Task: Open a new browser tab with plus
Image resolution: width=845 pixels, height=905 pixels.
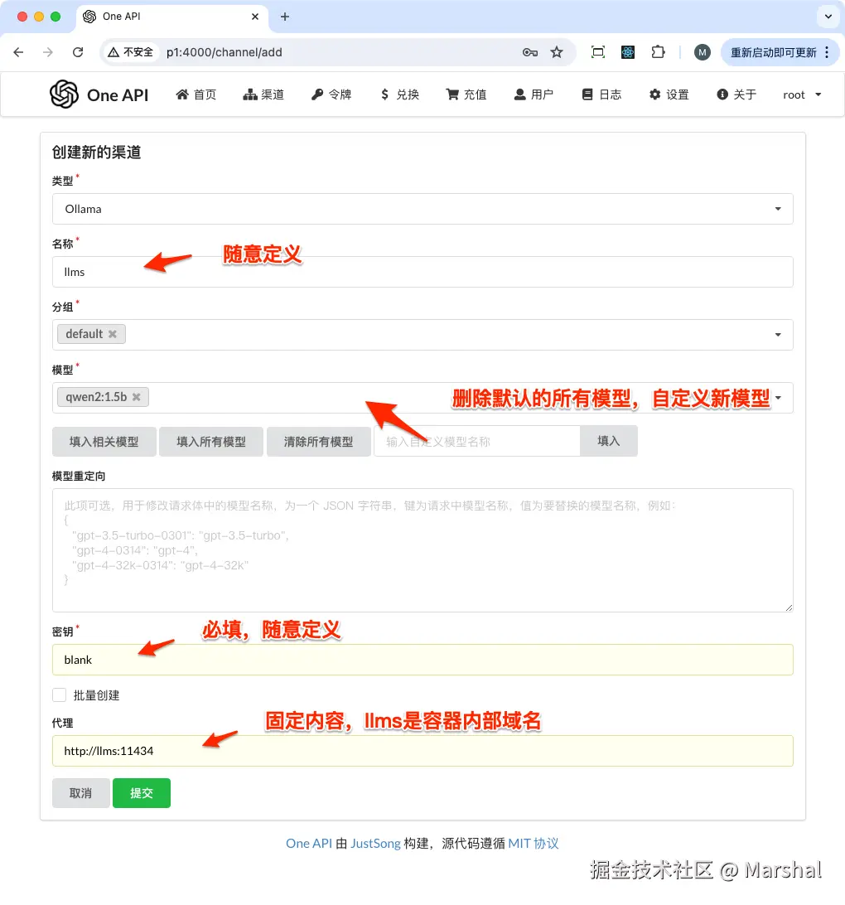Action: pyautogui.click(x=285, y=17)
